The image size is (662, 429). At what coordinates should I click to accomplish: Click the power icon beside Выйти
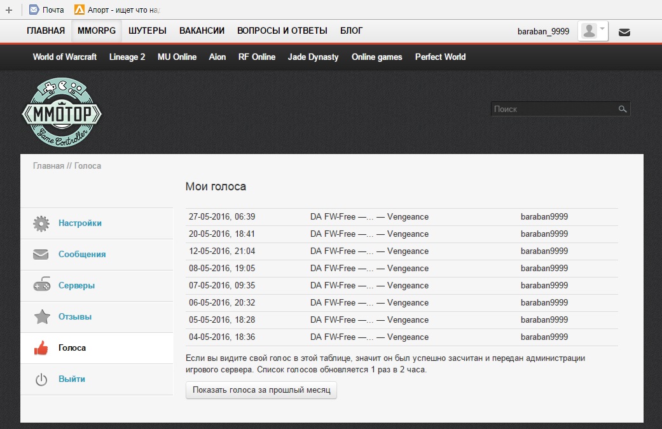click(x=41, y=379)
